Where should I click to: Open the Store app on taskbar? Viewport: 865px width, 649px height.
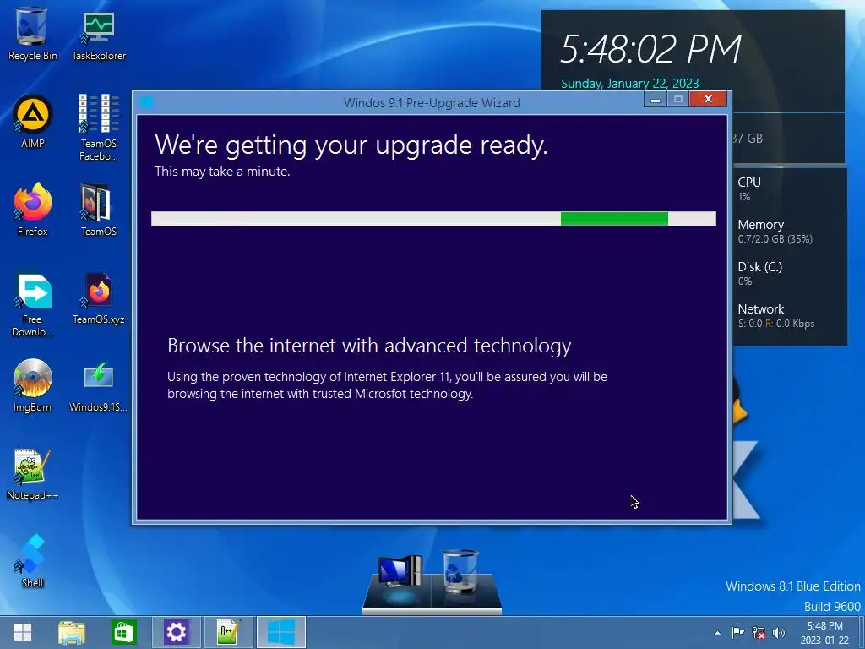pos(123,632)
